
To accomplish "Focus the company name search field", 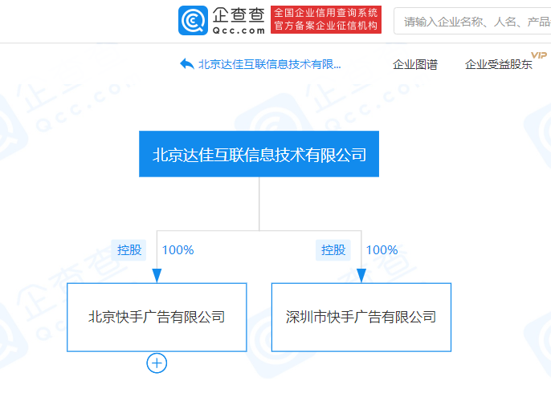I will tap(472, 21).
